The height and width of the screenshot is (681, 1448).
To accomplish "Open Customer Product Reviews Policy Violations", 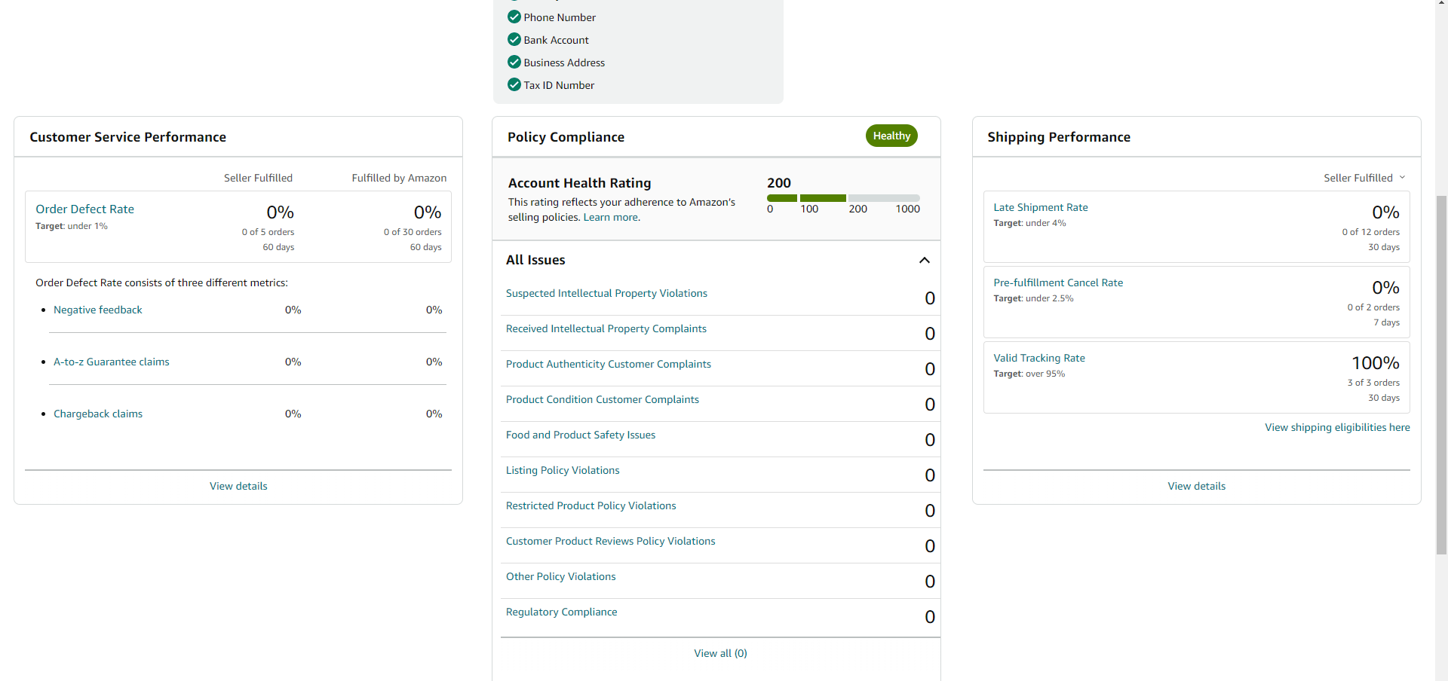I will pos(611,541).
